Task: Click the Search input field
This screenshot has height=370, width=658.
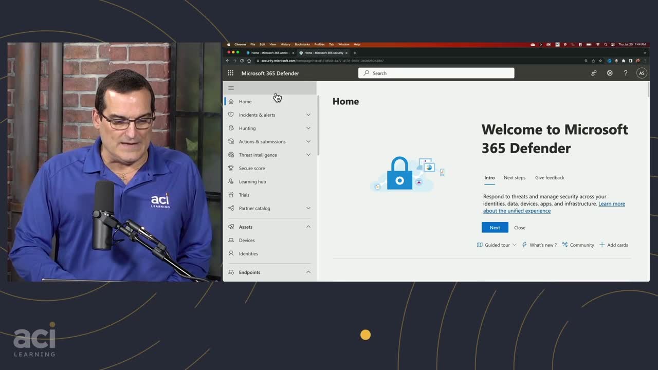Action: tap(436, 73)
